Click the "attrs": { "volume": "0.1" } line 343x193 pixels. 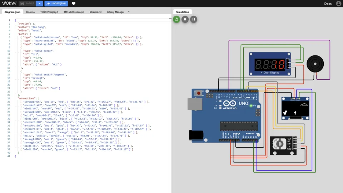coord(43,65)
